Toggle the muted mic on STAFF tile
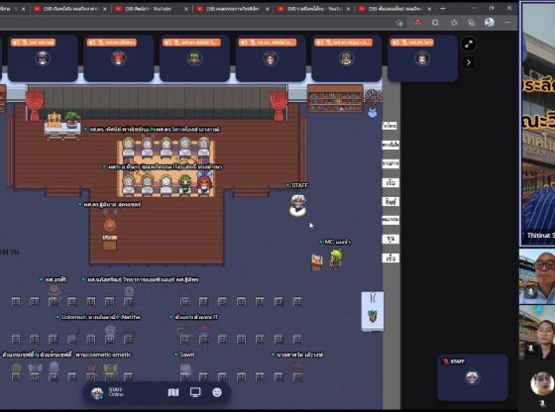Screen dimensions: 555x412 tap(446, 361)
